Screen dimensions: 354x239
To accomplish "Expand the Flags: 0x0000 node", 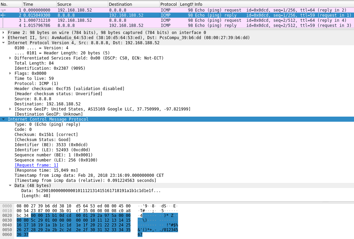I will coord(10,73).
